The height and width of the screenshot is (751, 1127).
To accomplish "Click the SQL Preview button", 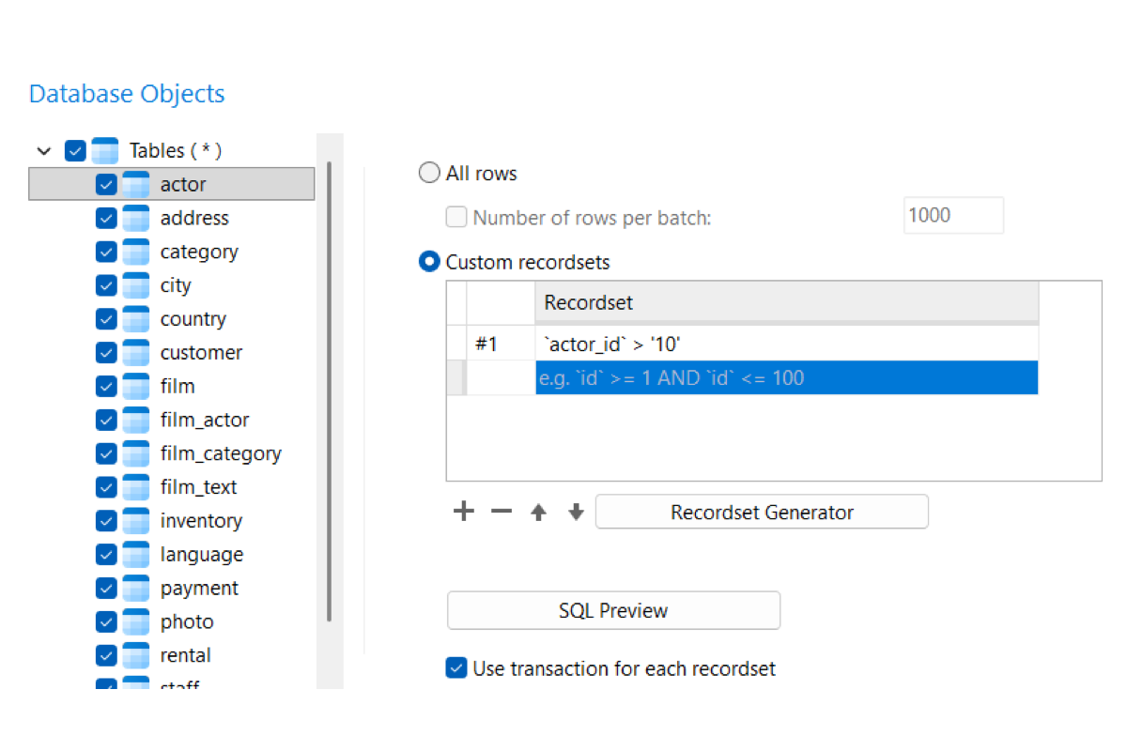I will coord(613,610).
